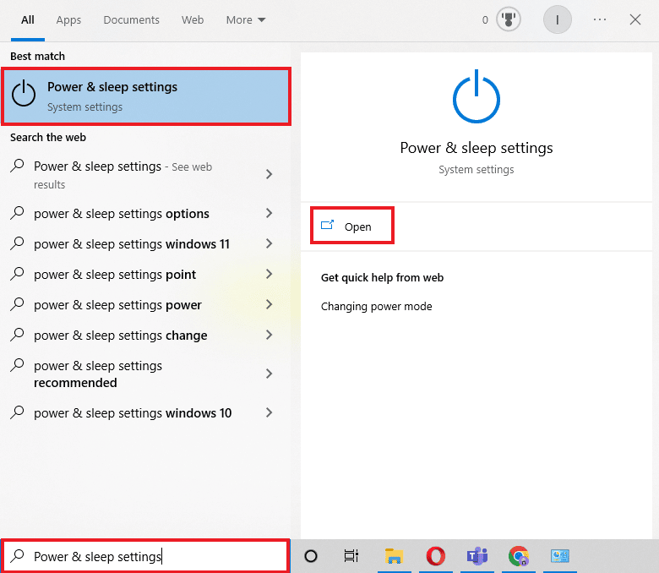Click Open in the preview pane
Image resolution: width=659 pixels, height=573 pixels.
[x=352, y=226]
